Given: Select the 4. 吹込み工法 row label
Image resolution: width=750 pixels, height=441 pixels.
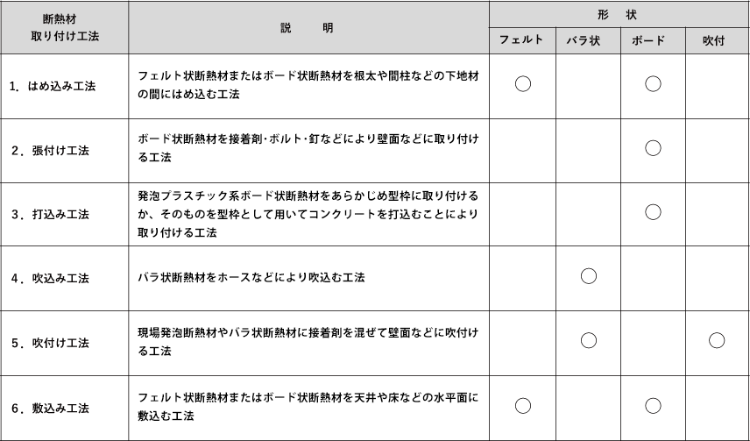Looking at the screenshot, I should [x=50, y=278].
